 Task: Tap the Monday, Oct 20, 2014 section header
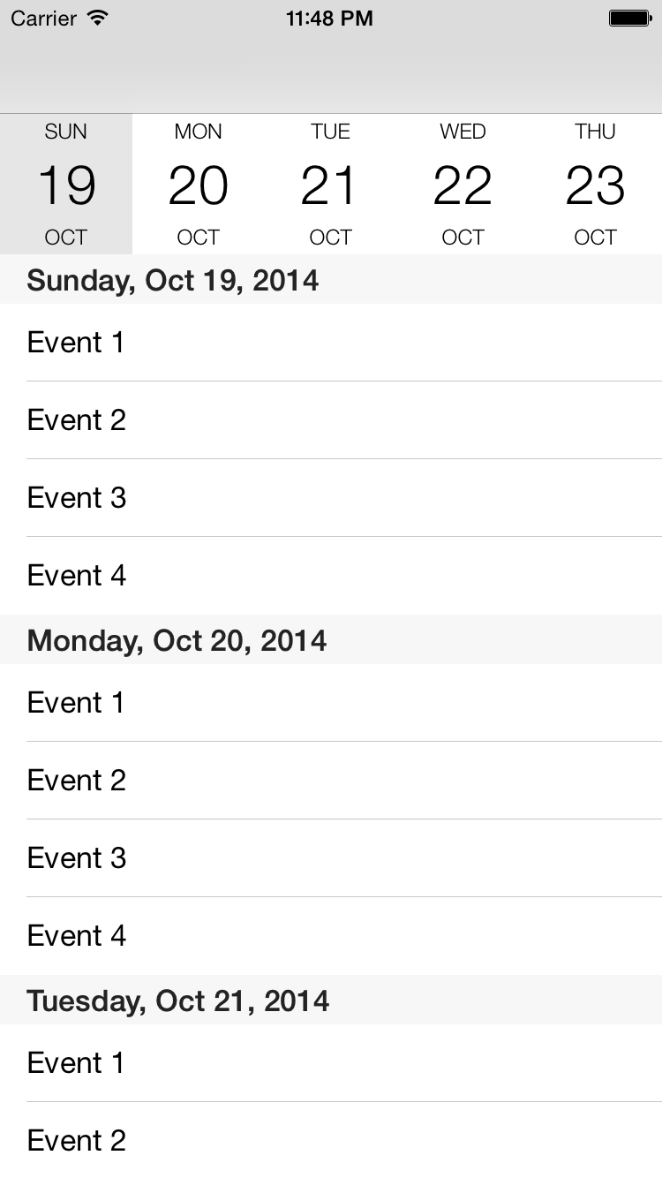coord(331,639)
